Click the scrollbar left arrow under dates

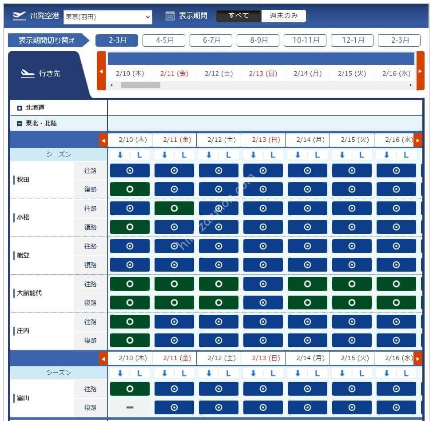coord(111,85)
